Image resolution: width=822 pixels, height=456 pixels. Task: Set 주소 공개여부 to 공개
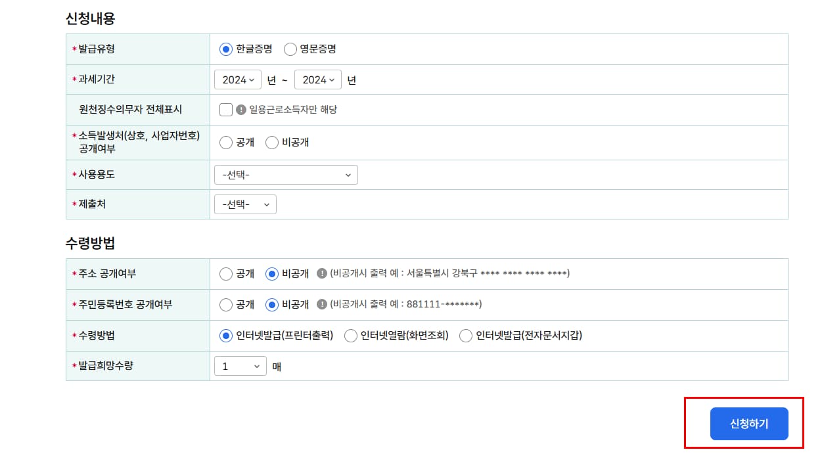coord(225,274)
